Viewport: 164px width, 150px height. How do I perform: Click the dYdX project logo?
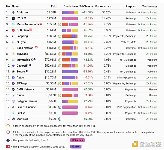point(13,19)
